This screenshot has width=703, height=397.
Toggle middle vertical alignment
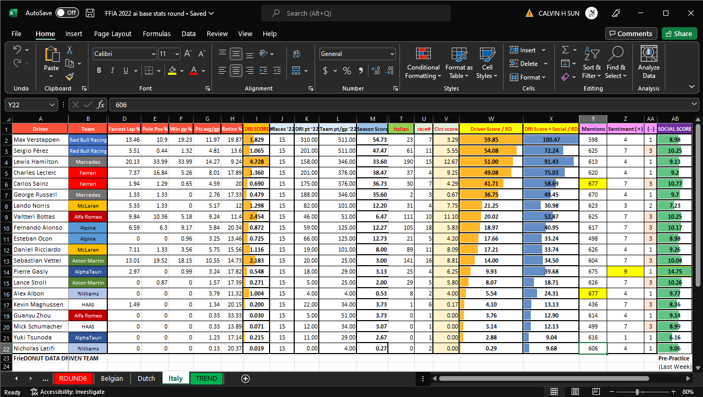[236, 53]
